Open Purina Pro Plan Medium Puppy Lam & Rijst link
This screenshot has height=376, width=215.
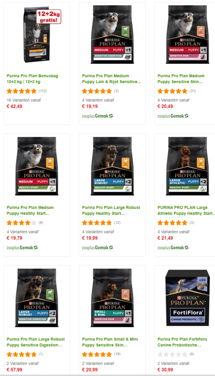111,79
